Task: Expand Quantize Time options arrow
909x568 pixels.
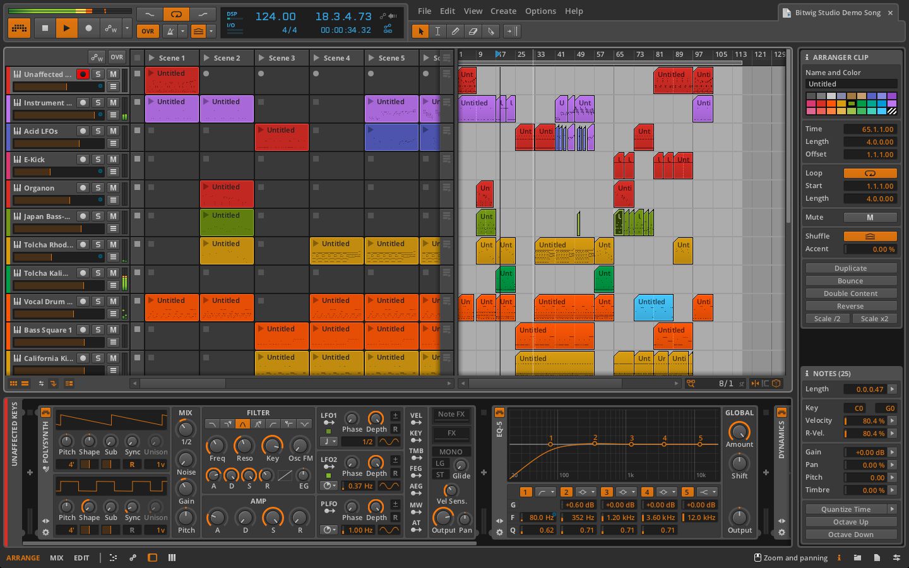Action: click(892, 509)
